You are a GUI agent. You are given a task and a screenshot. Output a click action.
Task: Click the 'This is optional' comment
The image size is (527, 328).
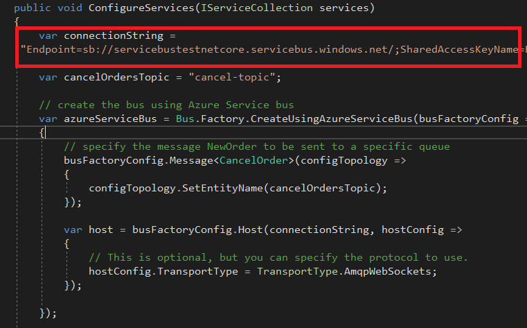(x=278, y=257)
